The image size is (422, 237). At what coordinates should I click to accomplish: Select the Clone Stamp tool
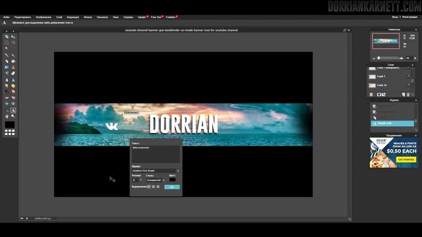point(13,67)
